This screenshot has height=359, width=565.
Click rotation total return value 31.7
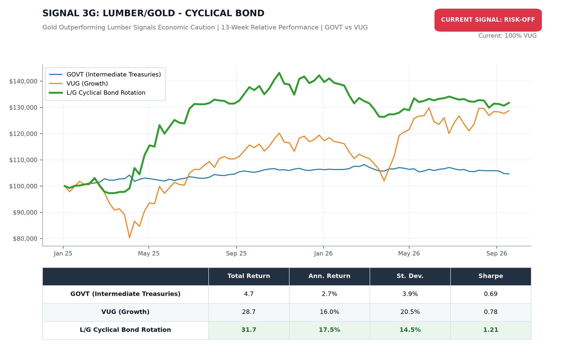(249, 330)
